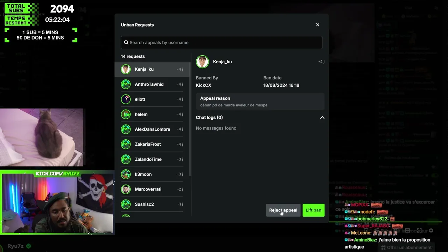448x252 pixels.
Task: Click the Ryu7z channel name below the stream
Action: (15, 246)
